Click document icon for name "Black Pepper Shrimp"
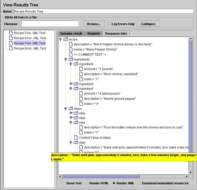The height and width of the screenshot is (190, 197). pos(71,49)
